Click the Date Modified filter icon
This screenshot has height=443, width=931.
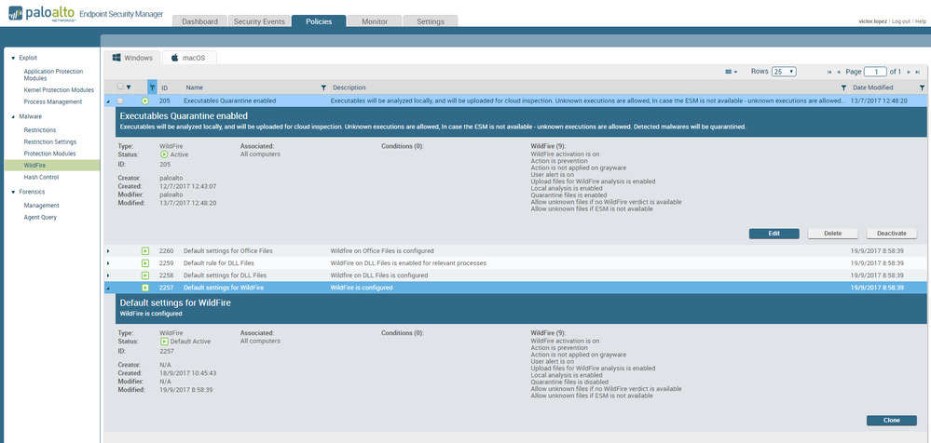922,87
